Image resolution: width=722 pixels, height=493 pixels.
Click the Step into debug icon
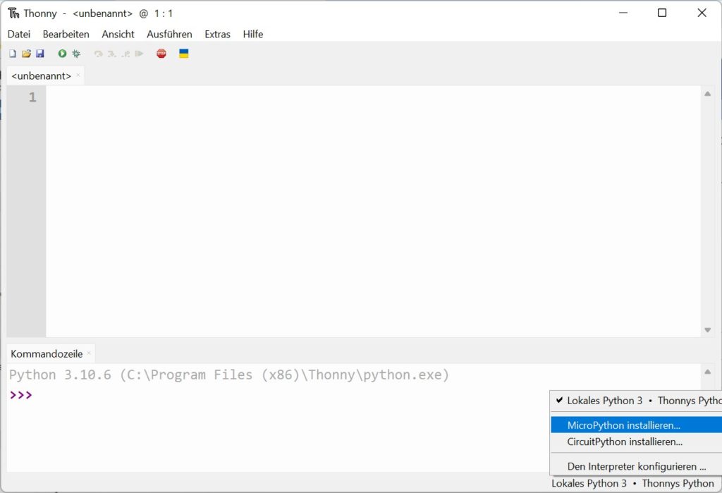111,54
